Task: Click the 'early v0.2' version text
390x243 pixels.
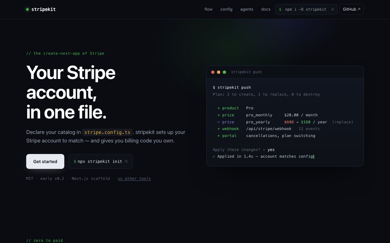Action: click(x=52, y=179)
